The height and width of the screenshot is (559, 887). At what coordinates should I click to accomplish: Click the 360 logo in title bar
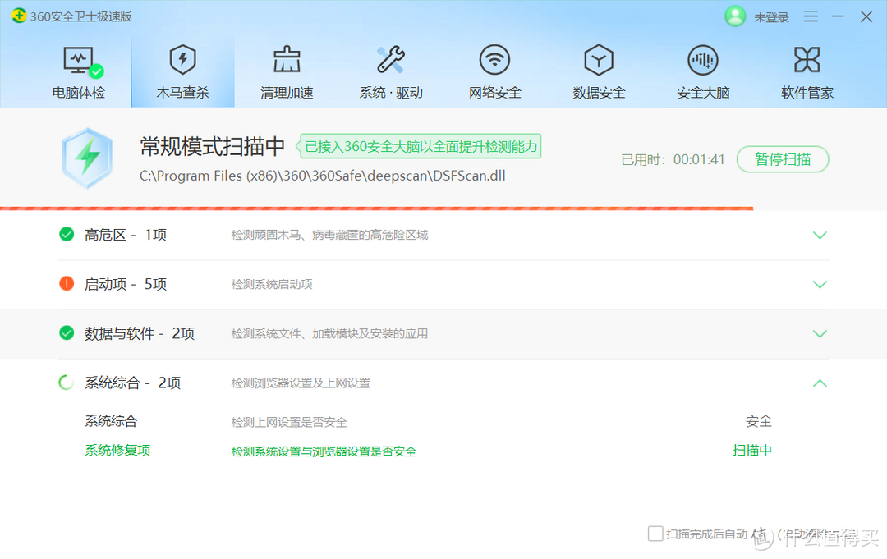[19, 16]
